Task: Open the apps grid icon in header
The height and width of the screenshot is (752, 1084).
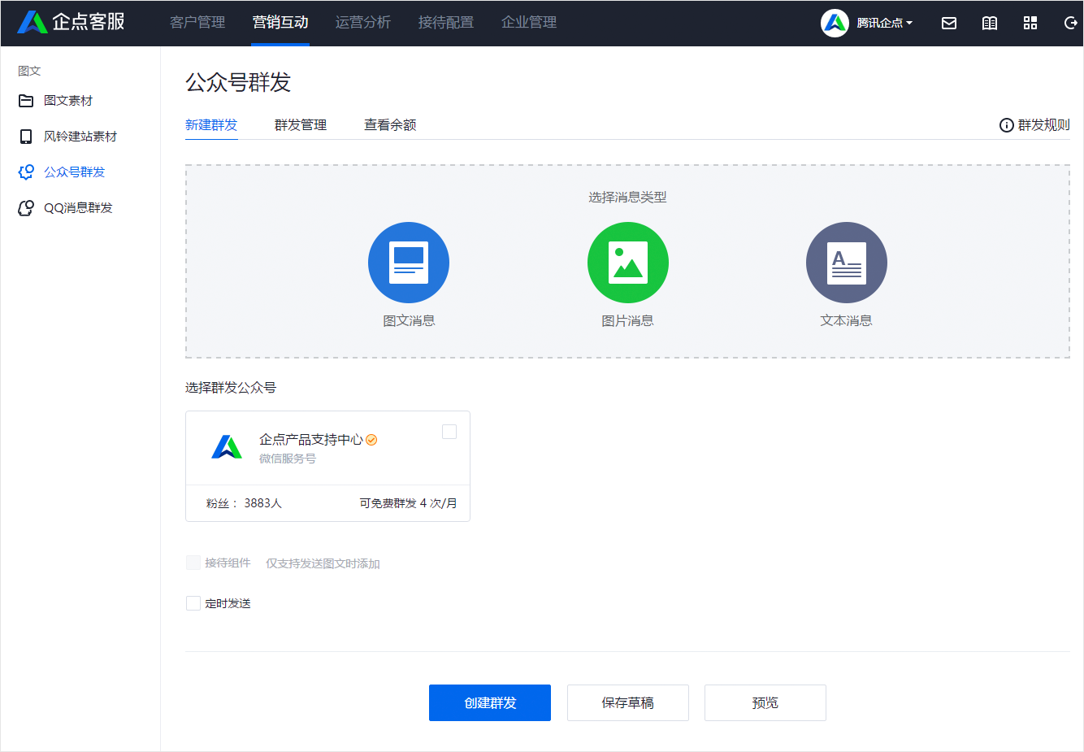Action: point(1030,23)
